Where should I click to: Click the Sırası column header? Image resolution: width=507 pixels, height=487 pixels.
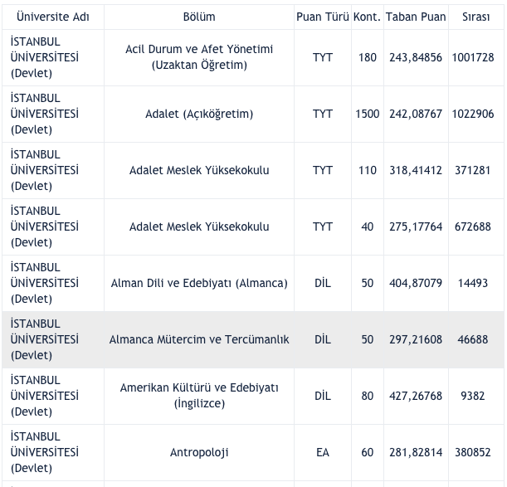473,17
